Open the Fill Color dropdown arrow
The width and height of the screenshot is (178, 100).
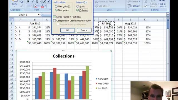pos(39,6)
